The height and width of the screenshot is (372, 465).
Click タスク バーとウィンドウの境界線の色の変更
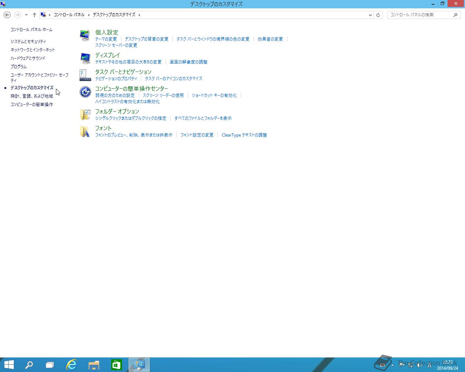213,39
